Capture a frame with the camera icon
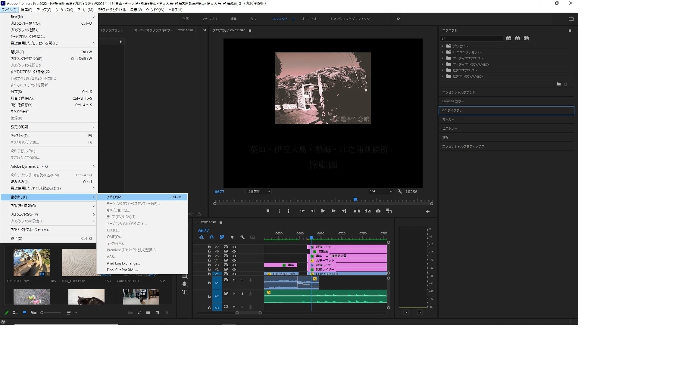Screen dimensions: 694x390 pos(378,211)
